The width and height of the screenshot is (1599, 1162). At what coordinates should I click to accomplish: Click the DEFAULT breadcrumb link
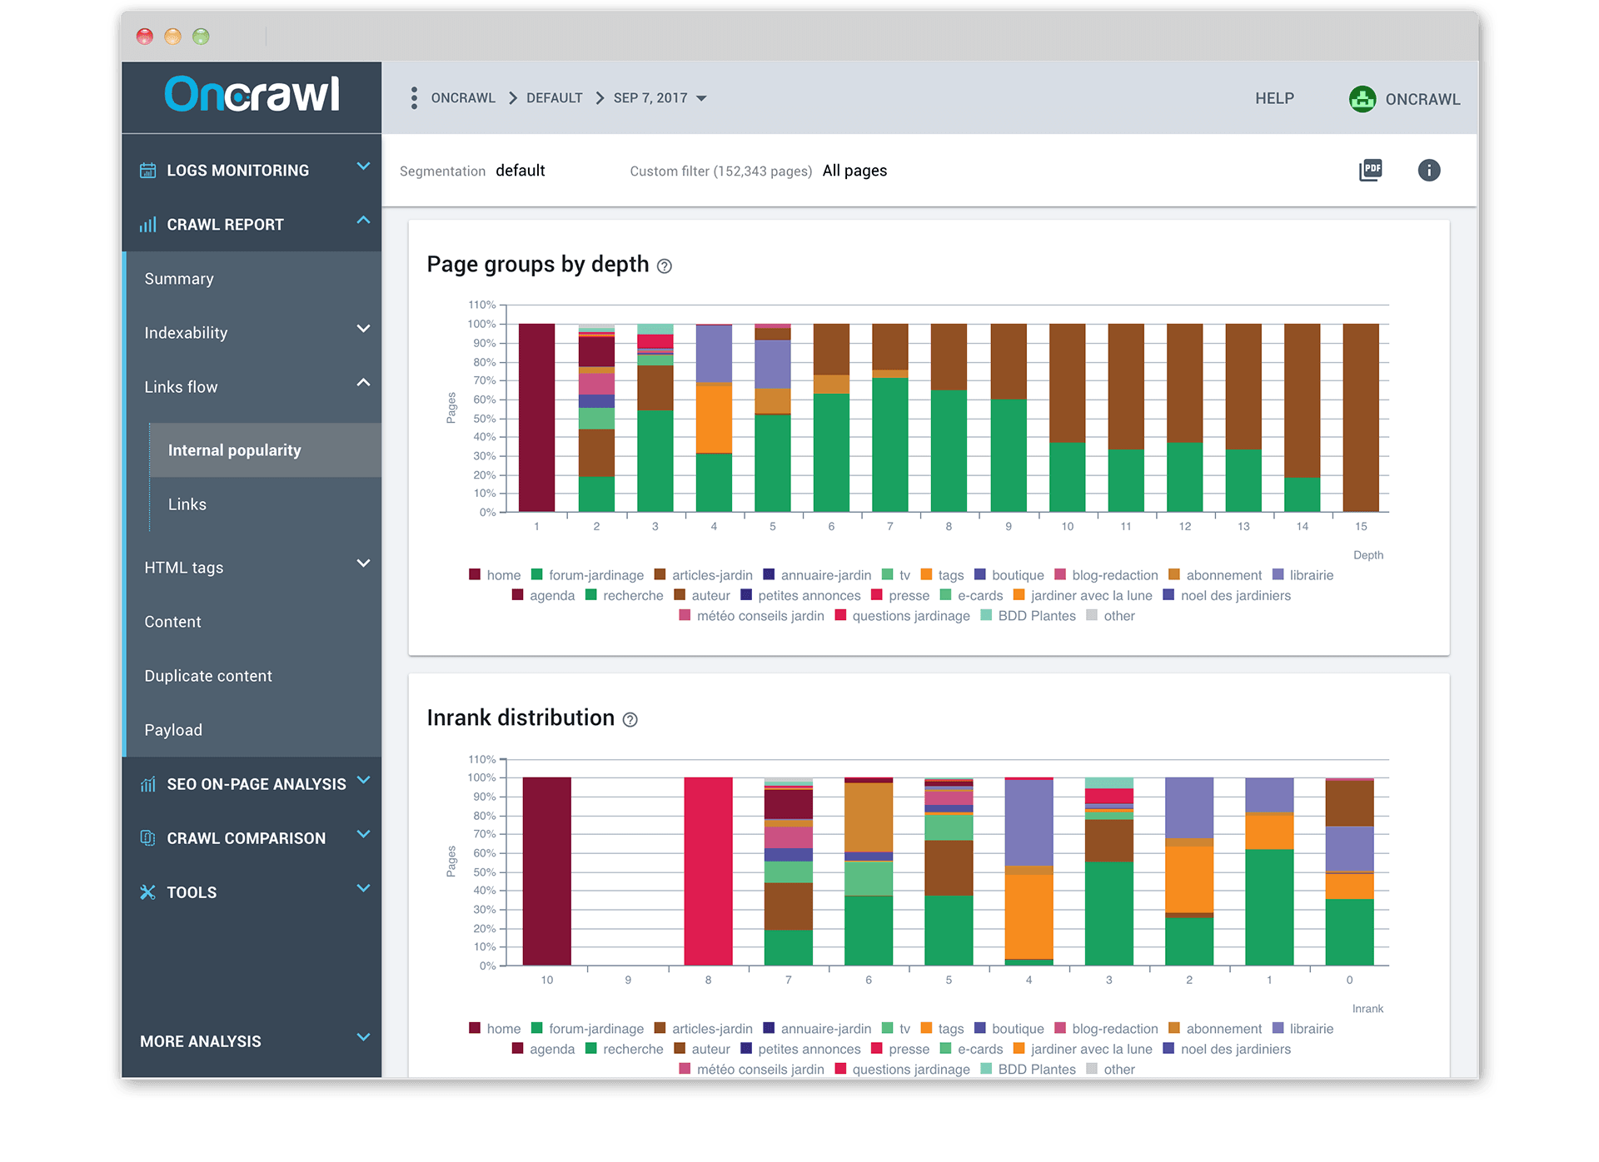pyautogui.click(x=554, y=98)
